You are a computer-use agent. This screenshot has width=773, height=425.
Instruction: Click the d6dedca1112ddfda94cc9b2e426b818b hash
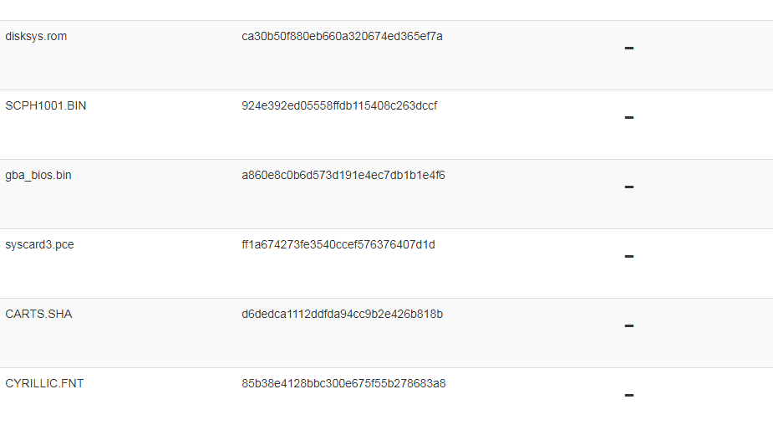click(342, 314)
